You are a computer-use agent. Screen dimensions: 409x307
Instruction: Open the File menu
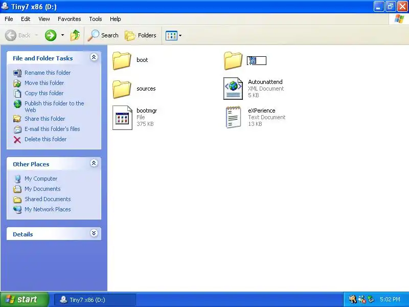[9, 19]
